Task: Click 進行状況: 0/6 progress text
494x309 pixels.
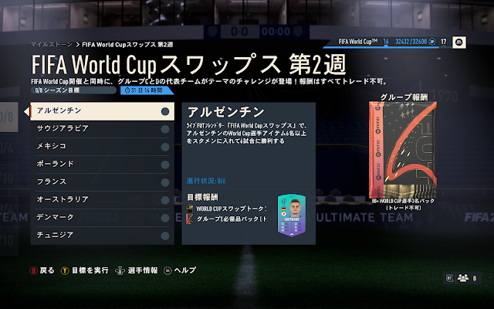Action: coord(206,181)
